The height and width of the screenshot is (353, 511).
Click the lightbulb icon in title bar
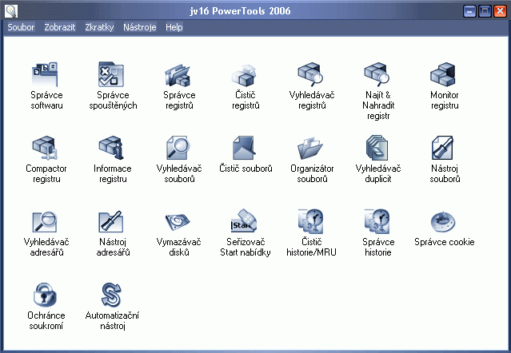click(x=11, y=11)
